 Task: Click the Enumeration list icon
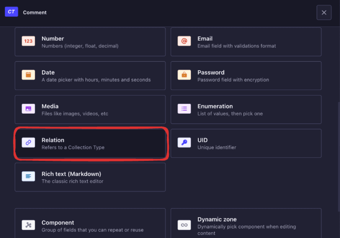184,109
